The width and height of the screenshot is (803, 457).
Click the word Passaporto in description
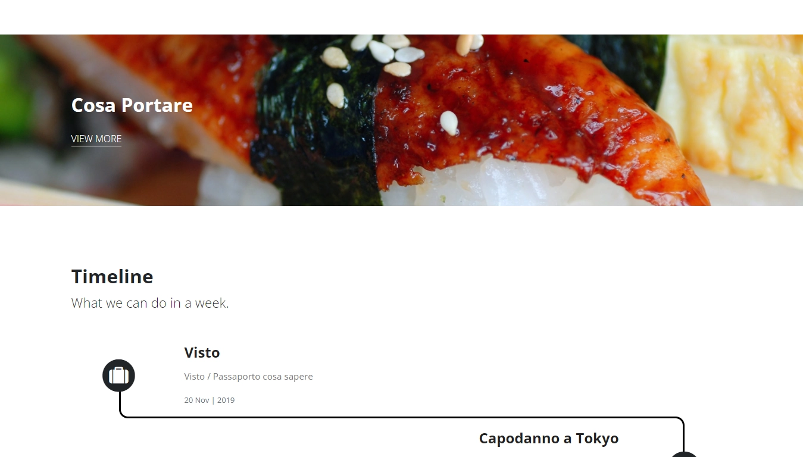[236, 377]
